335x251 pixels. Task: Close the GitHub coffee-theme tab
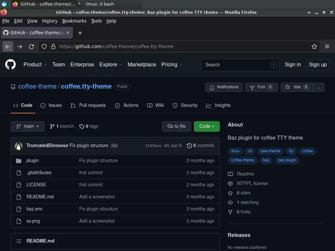point(68,33)
